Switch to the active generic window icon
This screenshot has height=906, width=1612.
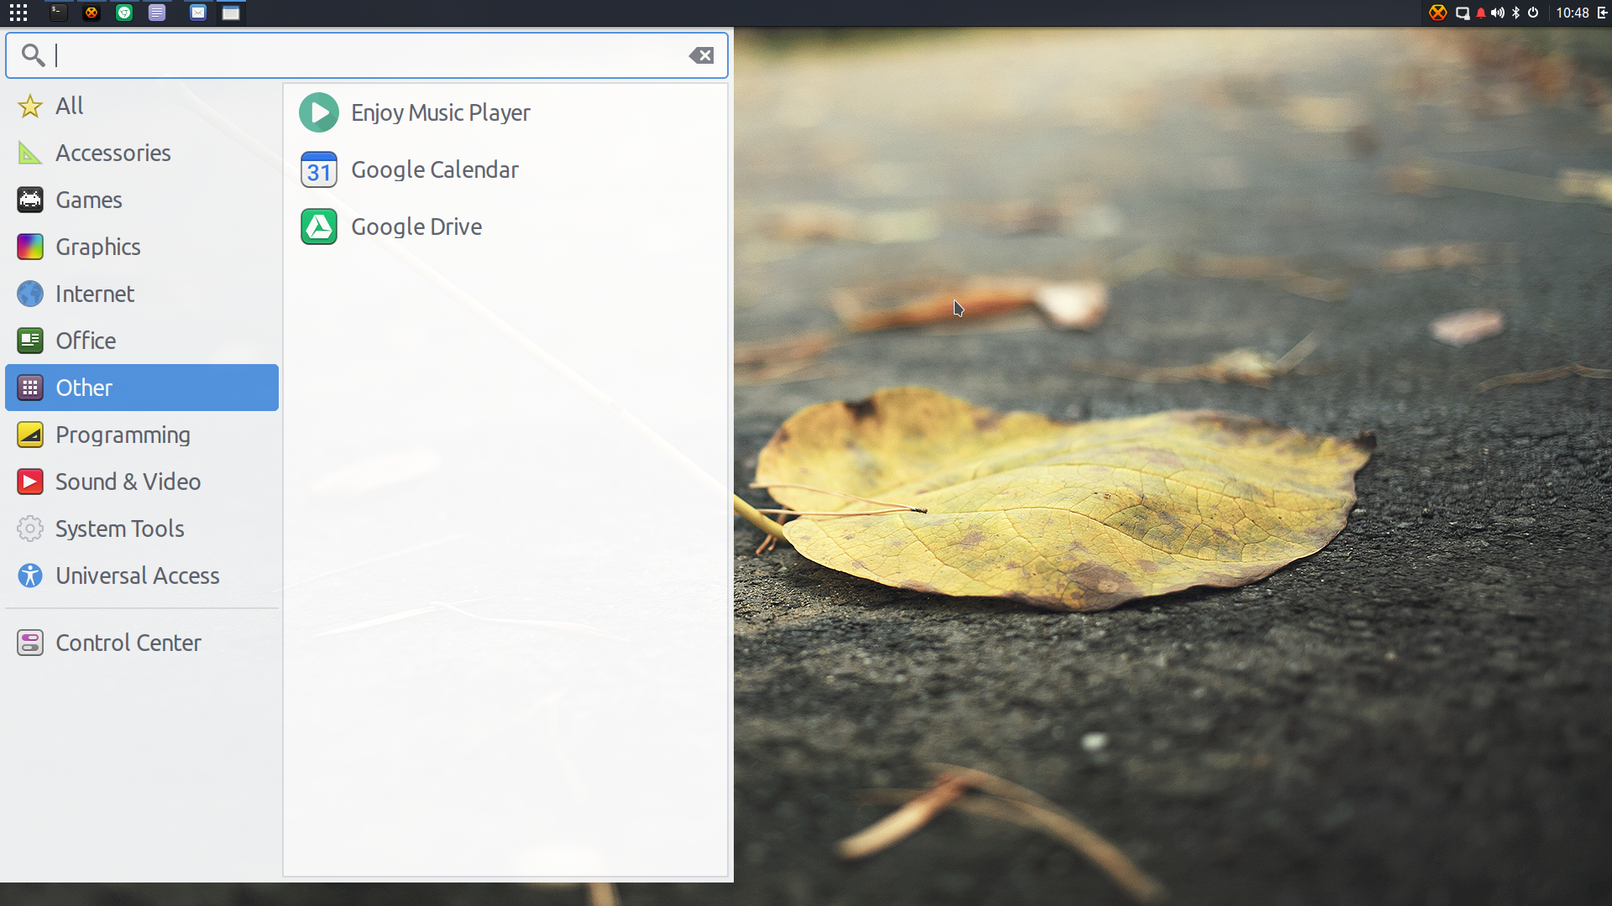click(231, 13)
